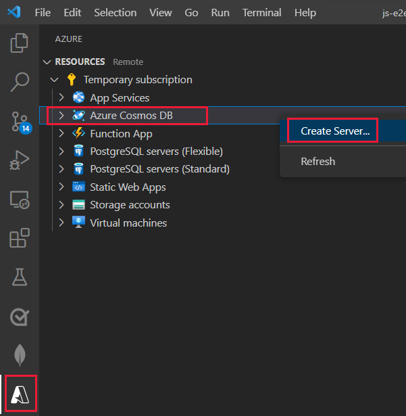The width and height of the screenshot is (406, 416).
Task: Expand PostgreSQL servers (Flexible) chevron
Action: tap(61, 152)
